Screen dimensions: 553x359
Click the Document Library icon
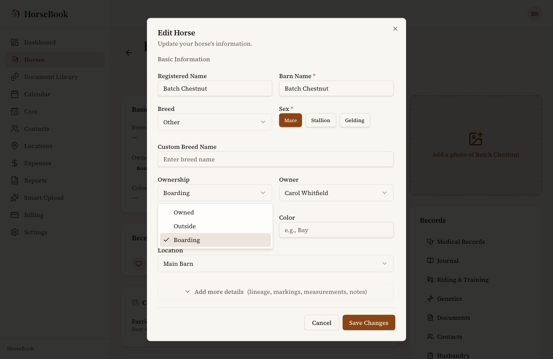point(15,77)
